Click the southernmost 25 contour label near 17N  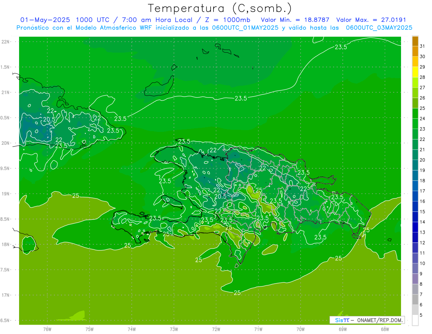point(237,293)
